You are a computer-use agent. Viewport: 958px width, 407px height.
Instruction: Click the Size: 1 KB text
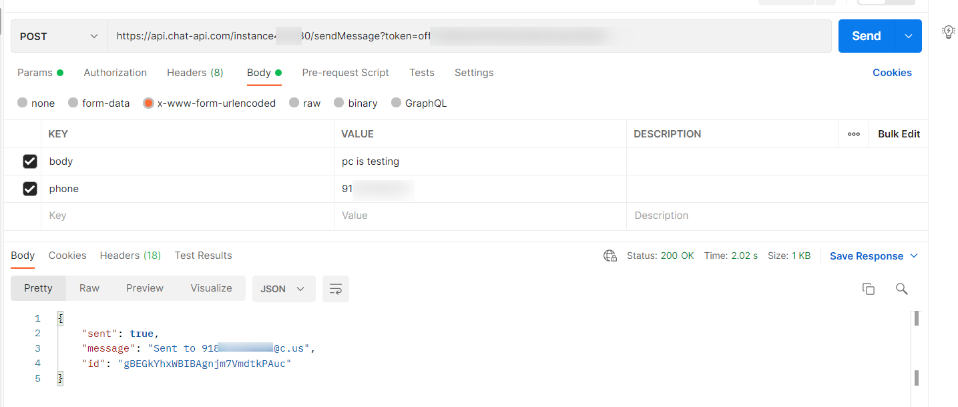tap(789, 256)
